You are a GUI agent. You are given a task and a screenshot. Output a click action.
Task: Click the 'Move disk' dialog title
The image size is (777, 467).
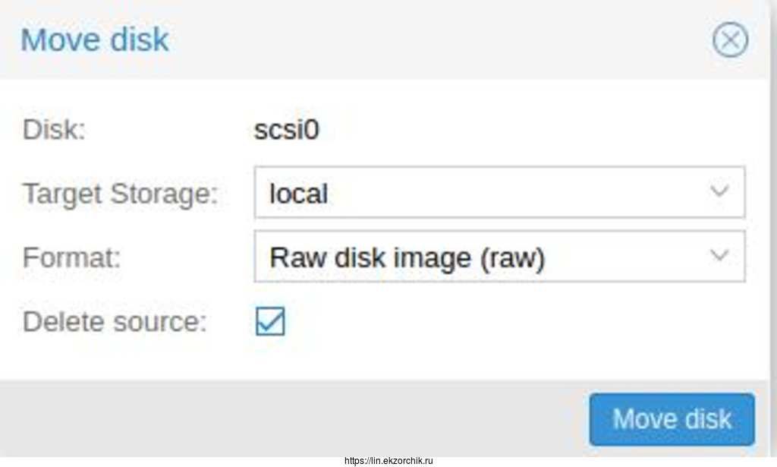click(95, 39)
